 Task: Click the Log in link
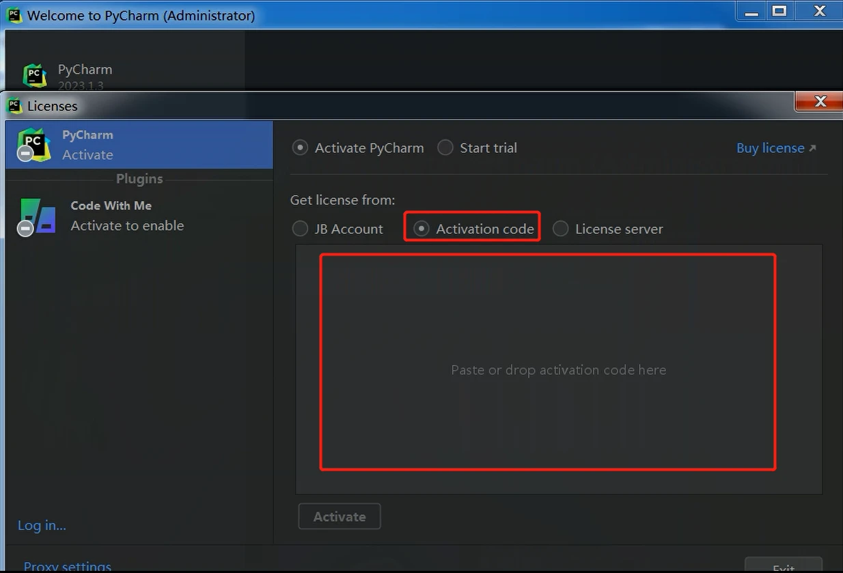coord(41,525)
